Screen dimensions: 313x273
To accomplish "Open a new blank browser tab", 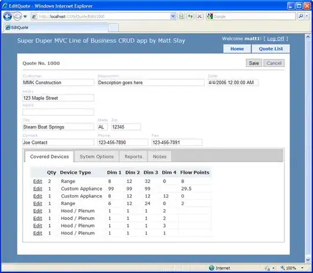I will pos(114,28).
